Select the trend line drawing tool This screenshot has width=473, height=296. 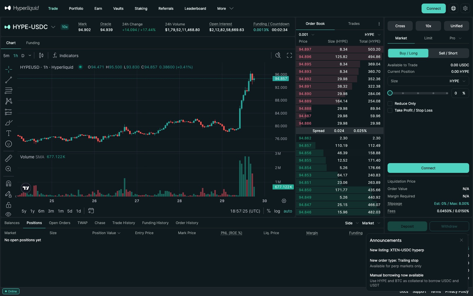tap(9, 80)
